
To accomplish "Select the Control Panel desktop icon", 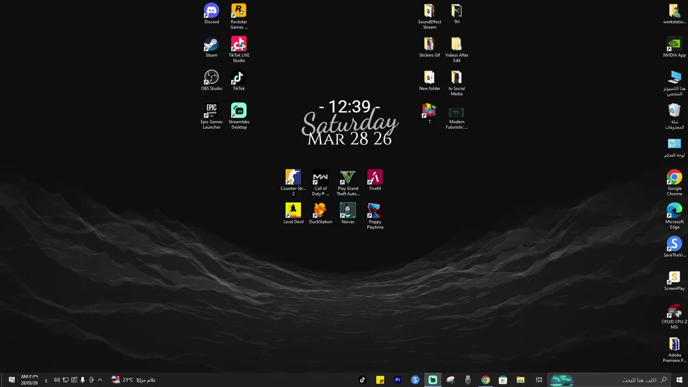I will 674,147.
